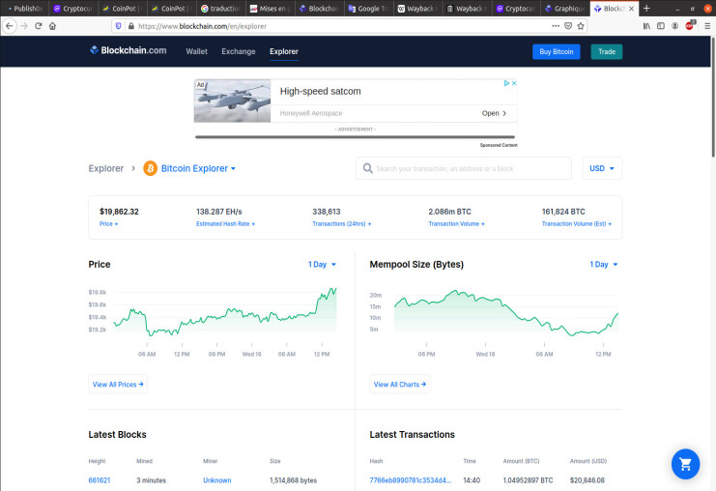Click the orange Bitcoin coin icon
Screen dimensions: 716x491
(150, 168)
